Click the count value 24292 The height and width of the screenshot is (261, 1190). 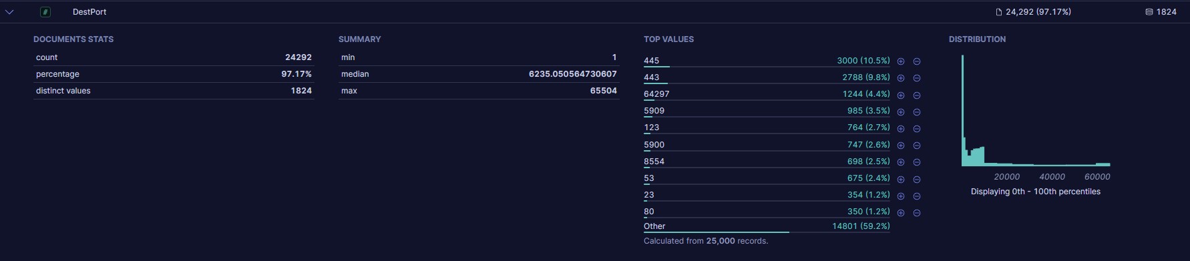(x=299, y=57)
